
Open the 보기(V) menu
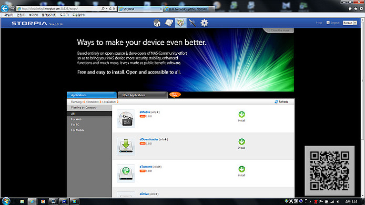pos(33,15)
